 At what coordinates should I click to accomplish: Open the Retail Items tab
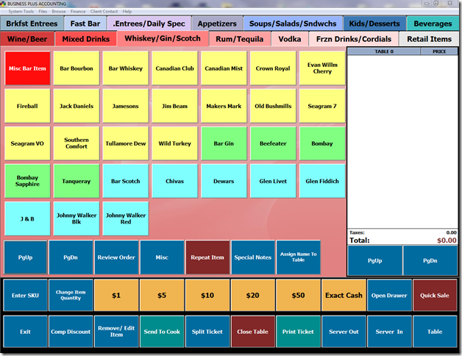coord(429,39)
